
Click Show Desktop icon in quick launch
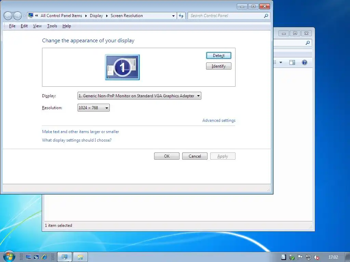(x=28, y=257)
